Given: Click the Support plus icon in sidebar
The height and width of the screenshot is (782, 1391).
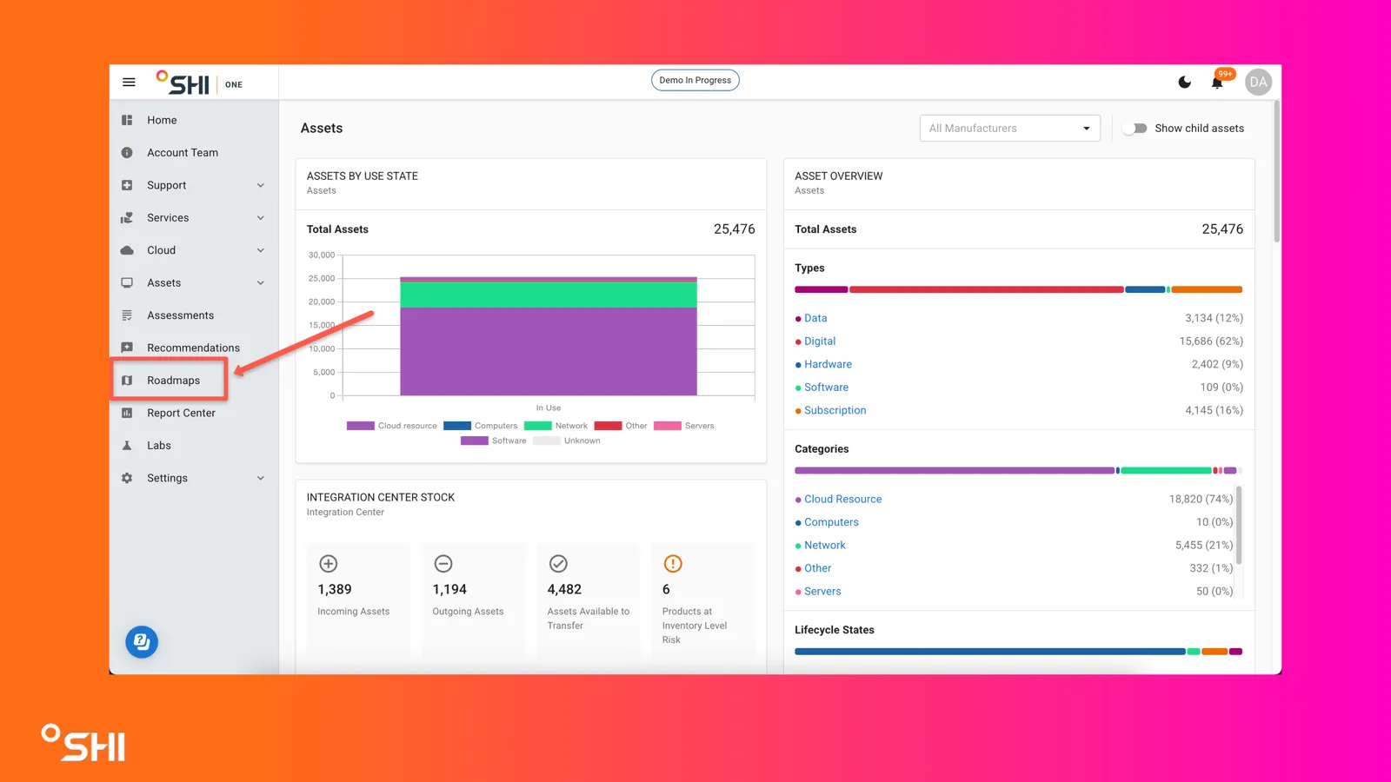Looking at the screenshot, I should pyautogui.click(x=127, y=185).
